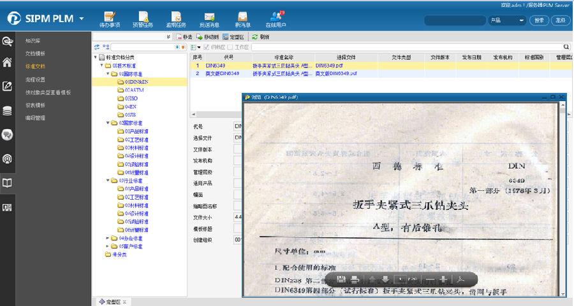The height and width of the screenshot is (306, 574).
Task: Click the blue down arrow in tree search
Action: 177,47
